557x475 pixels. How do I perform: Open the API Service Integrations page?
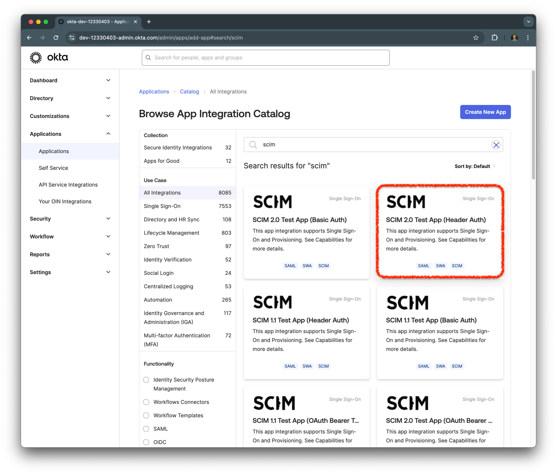coord(68,184)
